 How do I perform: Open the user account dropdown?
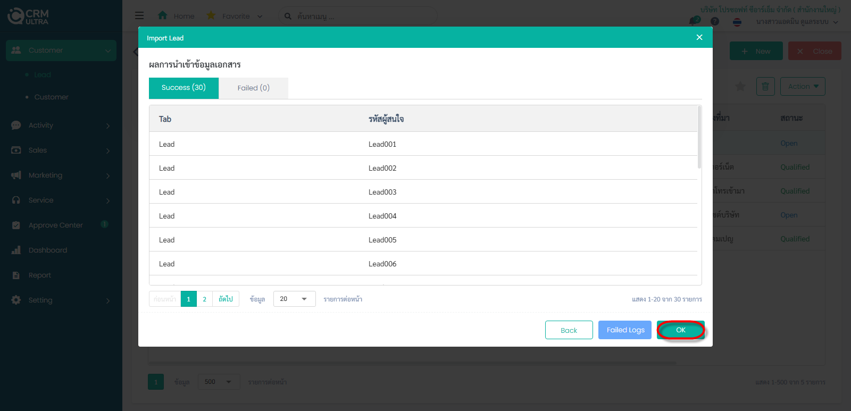(797, 22)
